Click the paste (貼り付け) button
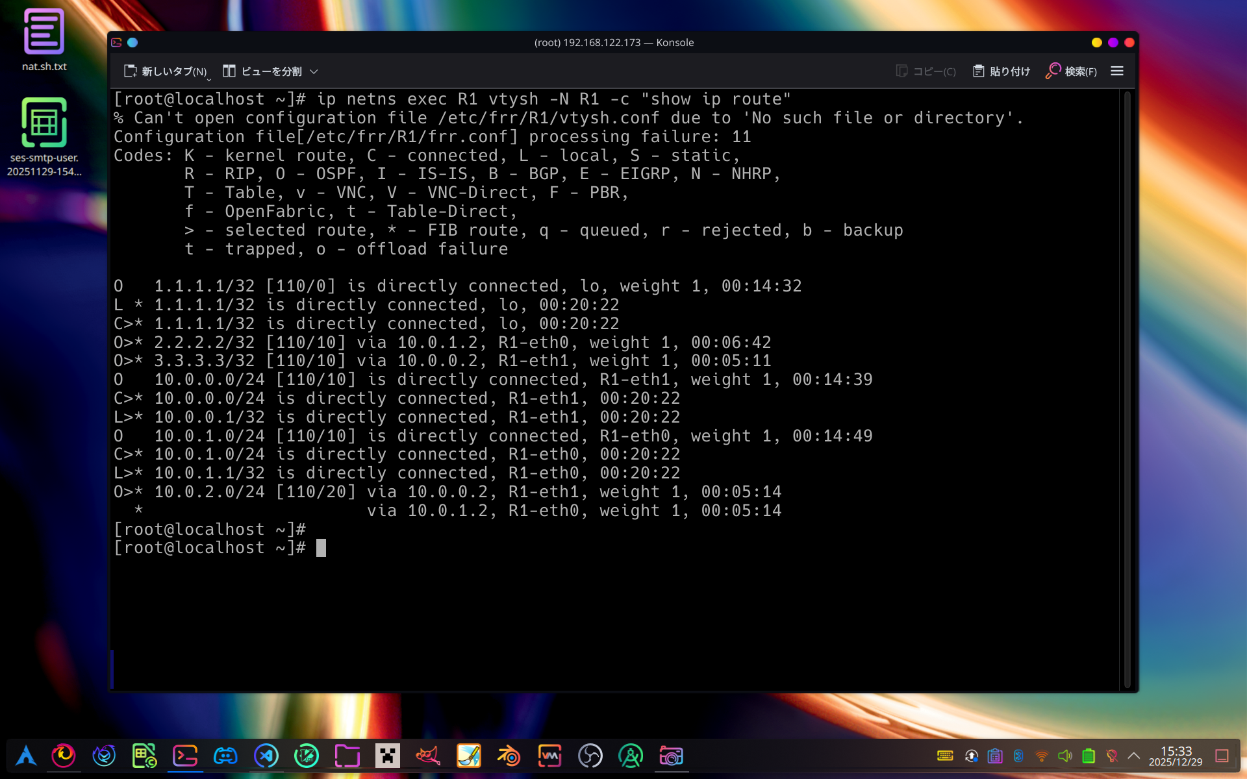1247x779 pixels. coord(1001,71)
